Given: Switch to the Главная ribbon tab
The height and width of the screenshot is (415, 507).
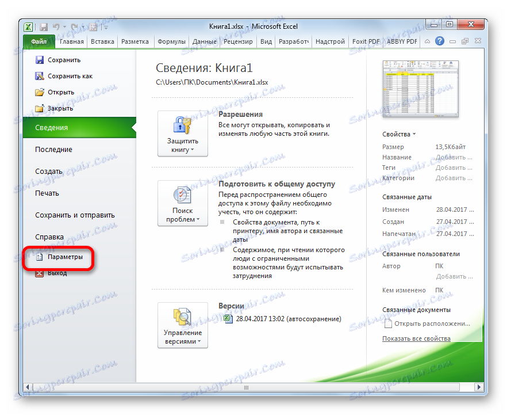Looking at the screenshot, I should click(x=71, y=41).
